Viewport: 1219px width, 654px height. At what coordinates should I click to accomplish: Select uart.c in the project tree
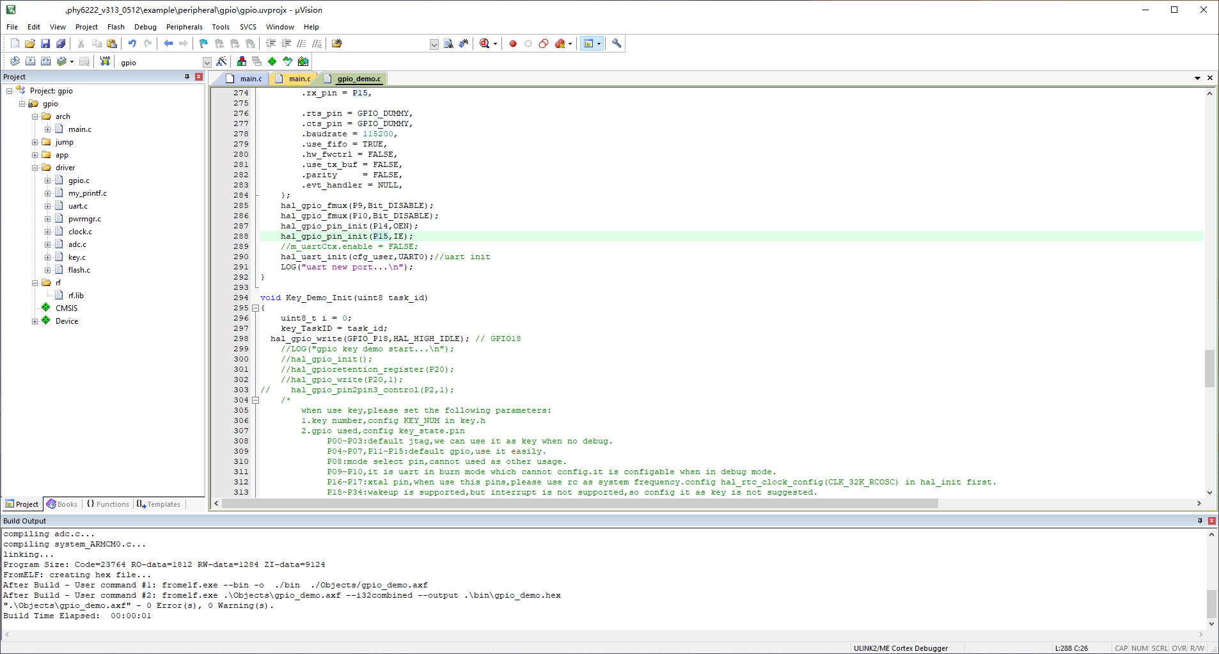click(78, 206)
